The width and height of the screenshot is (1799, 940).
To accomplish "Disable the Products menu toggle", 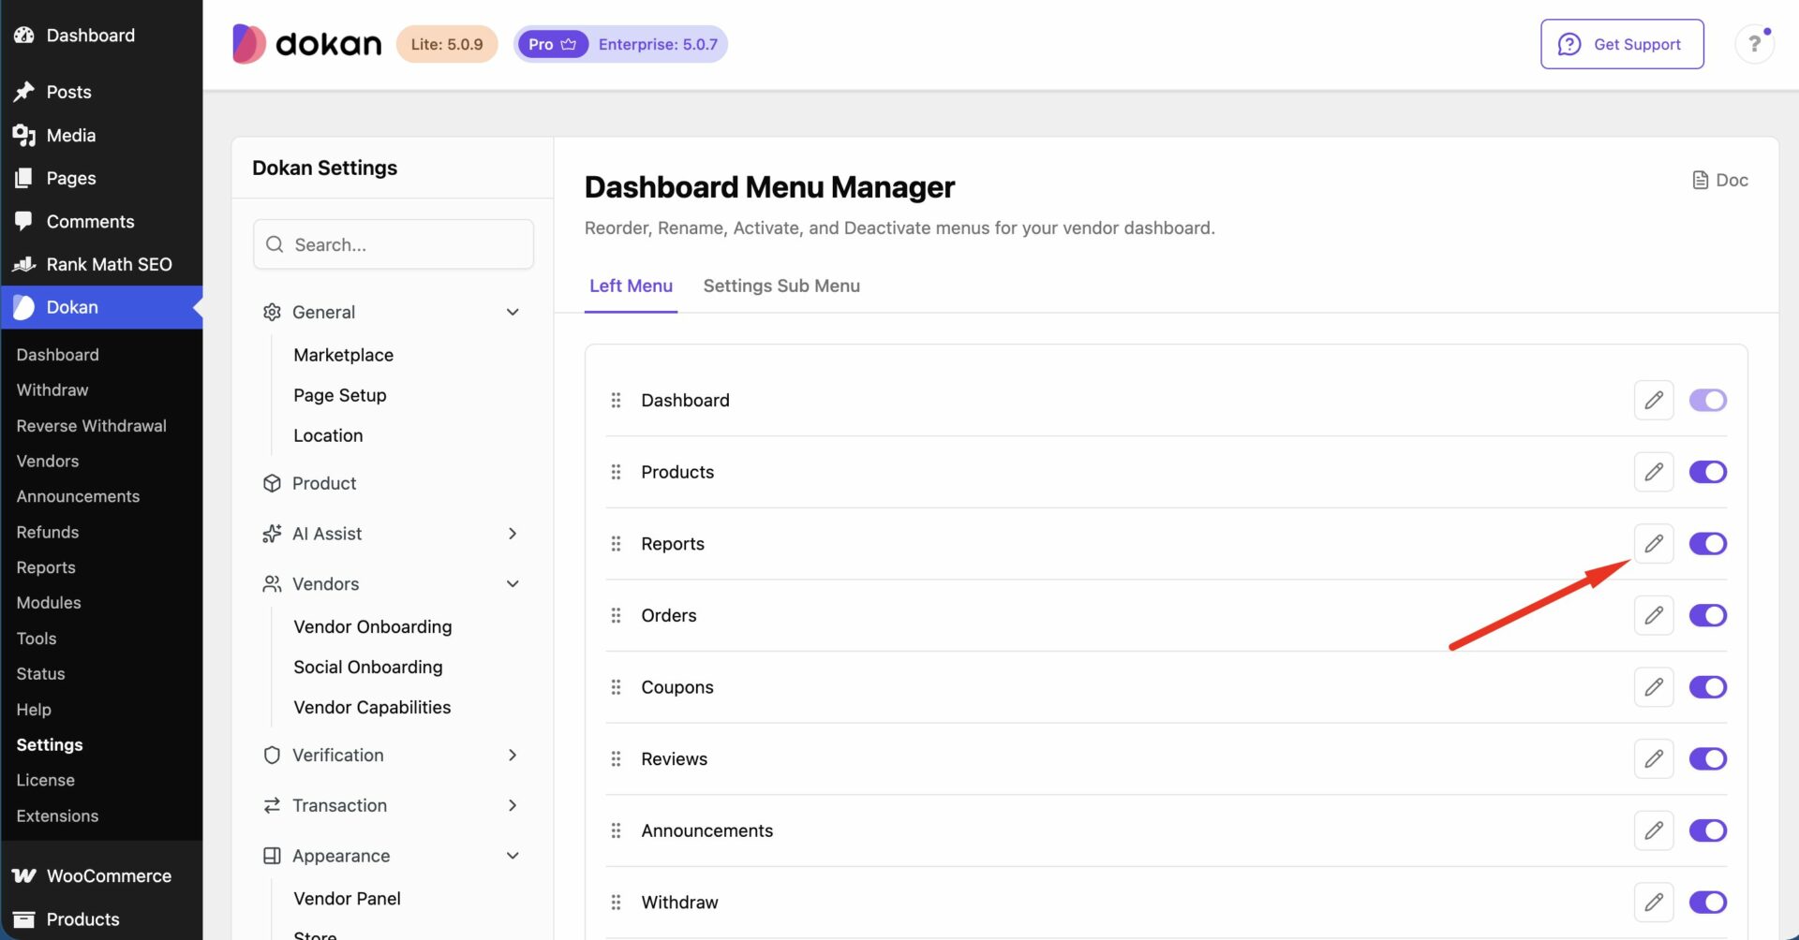I will (1707, 472).
